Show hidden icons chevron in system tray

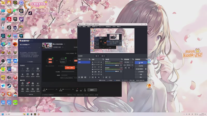184,114
